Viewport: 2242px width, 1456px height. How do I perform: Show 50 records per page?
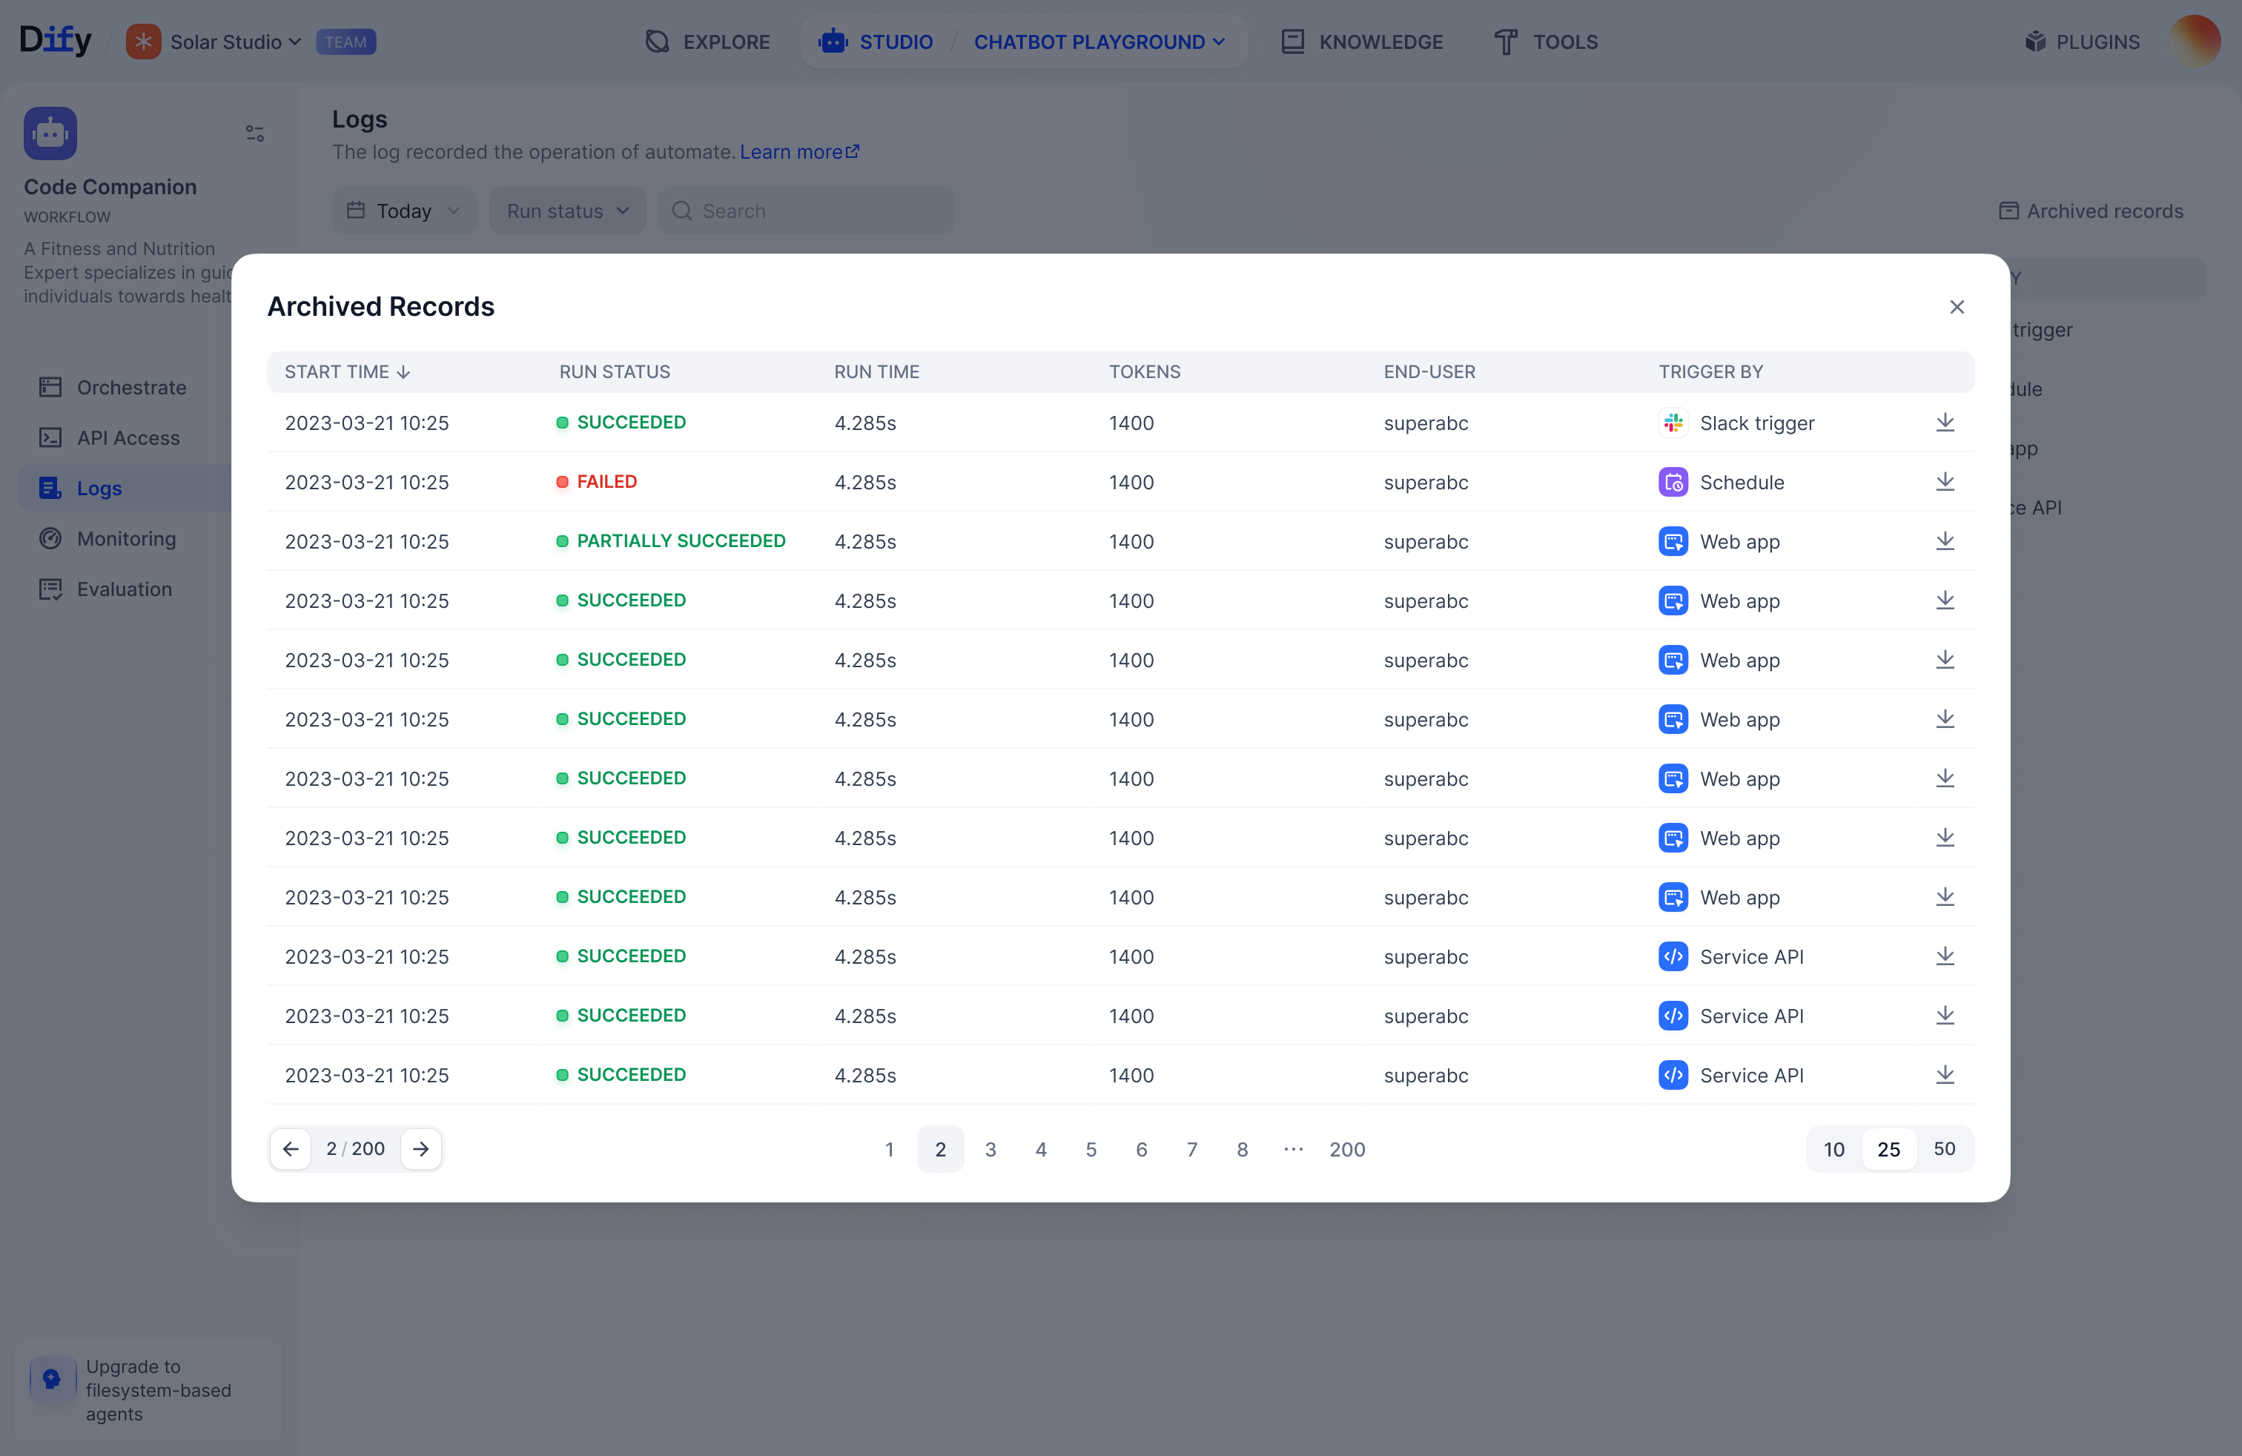click(x=1944, y=1149)
